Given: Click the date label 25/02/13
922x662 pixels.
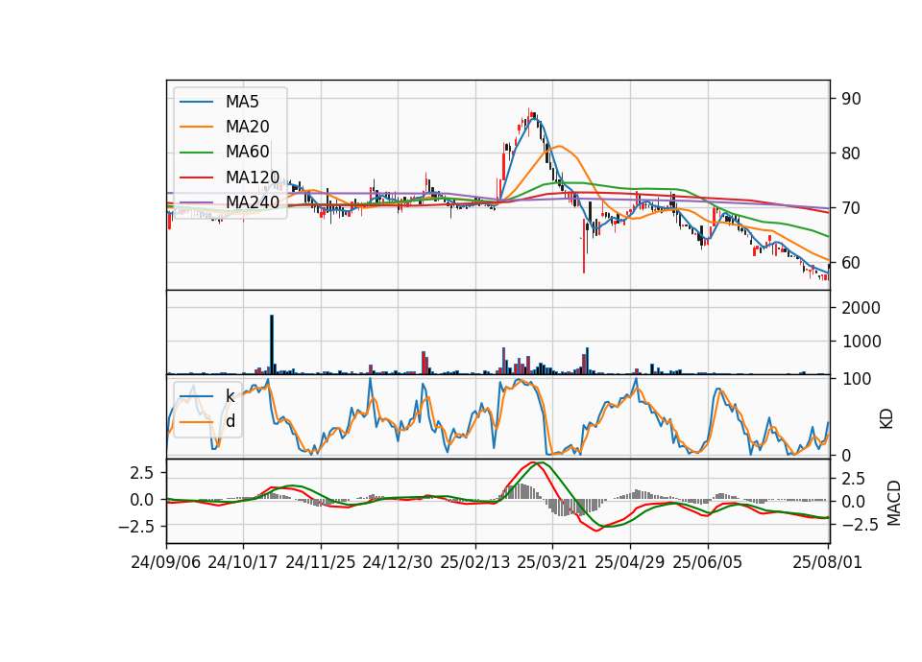Looking at the screenshot, I should 475,562.
